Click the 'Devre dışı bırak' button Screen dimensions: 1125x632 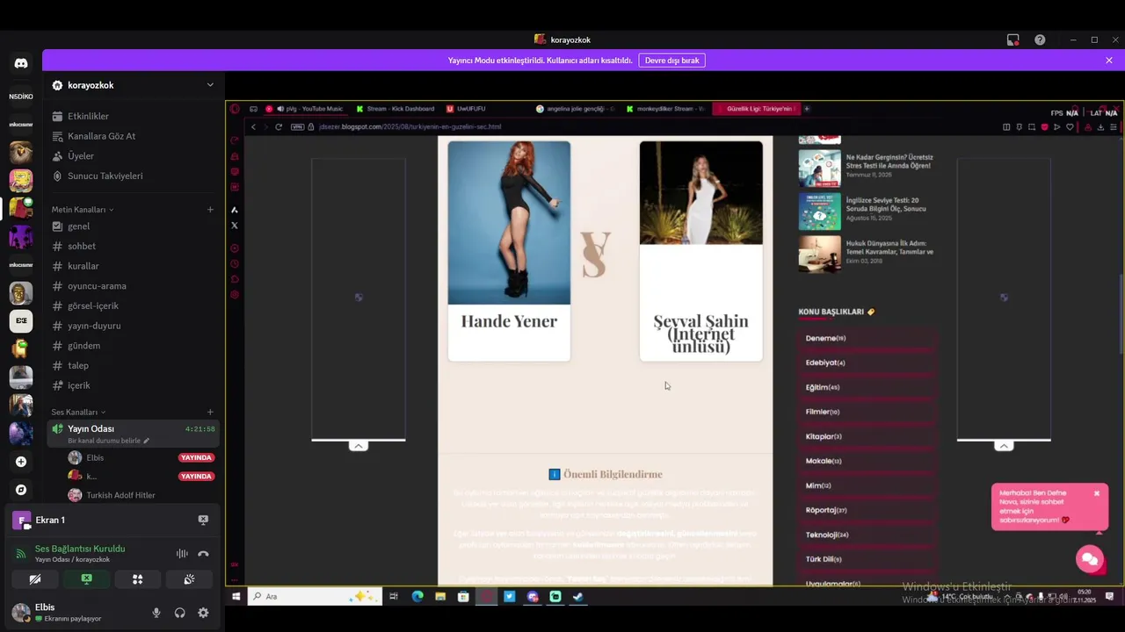point(671,61)
